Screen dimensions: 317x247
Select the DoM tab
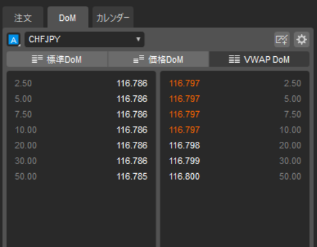tap(68, 17)
